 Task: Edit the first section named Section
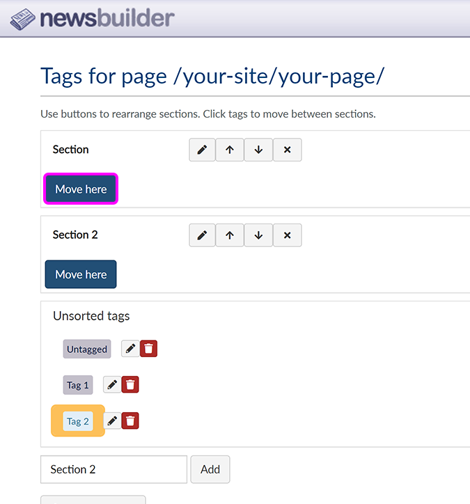pos(202,150)
